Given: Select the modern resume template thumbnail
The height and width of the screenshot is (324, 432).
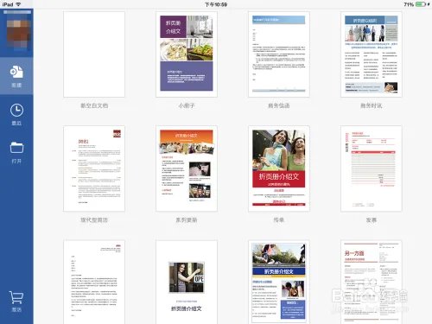Looking at the screenshot, I should point(94,168).
